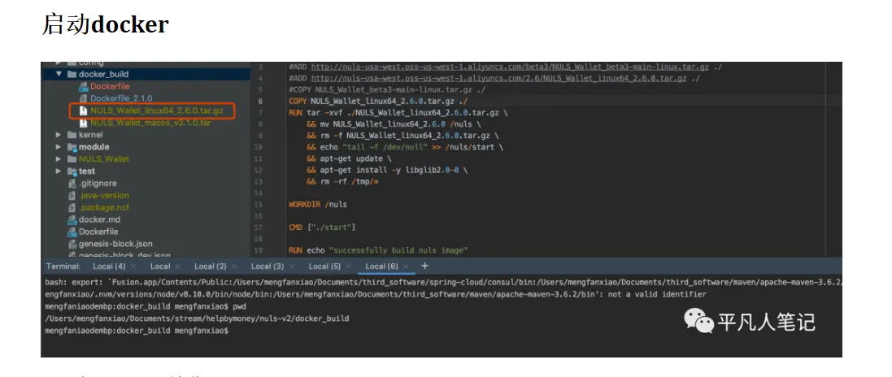
Task: Select the test folder name
Action: (87, 171)
